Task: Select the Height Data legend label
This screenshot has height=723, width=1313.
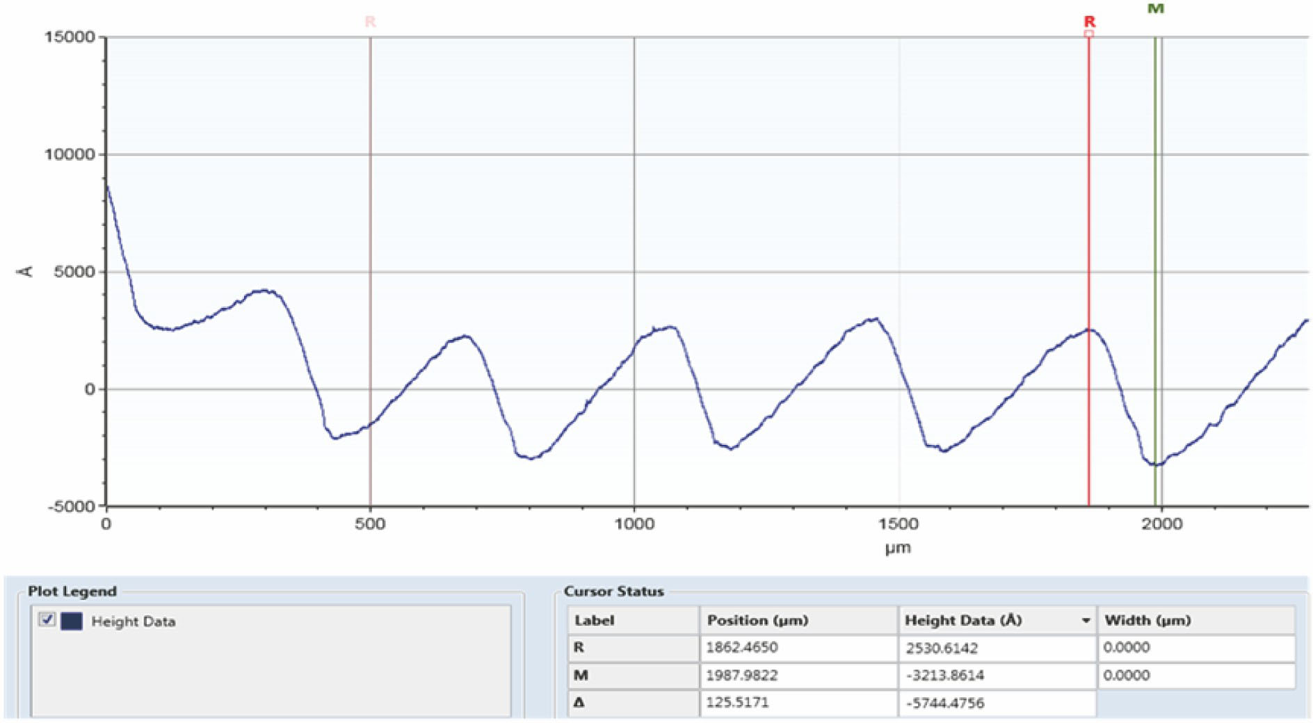Action: 133,622
